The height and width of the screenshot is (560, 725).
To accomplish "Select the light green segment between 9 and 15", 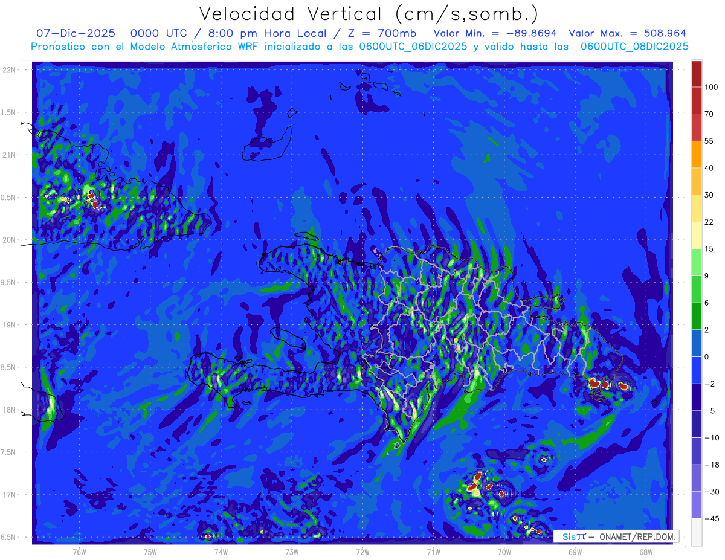I will (x=697, y=262).
